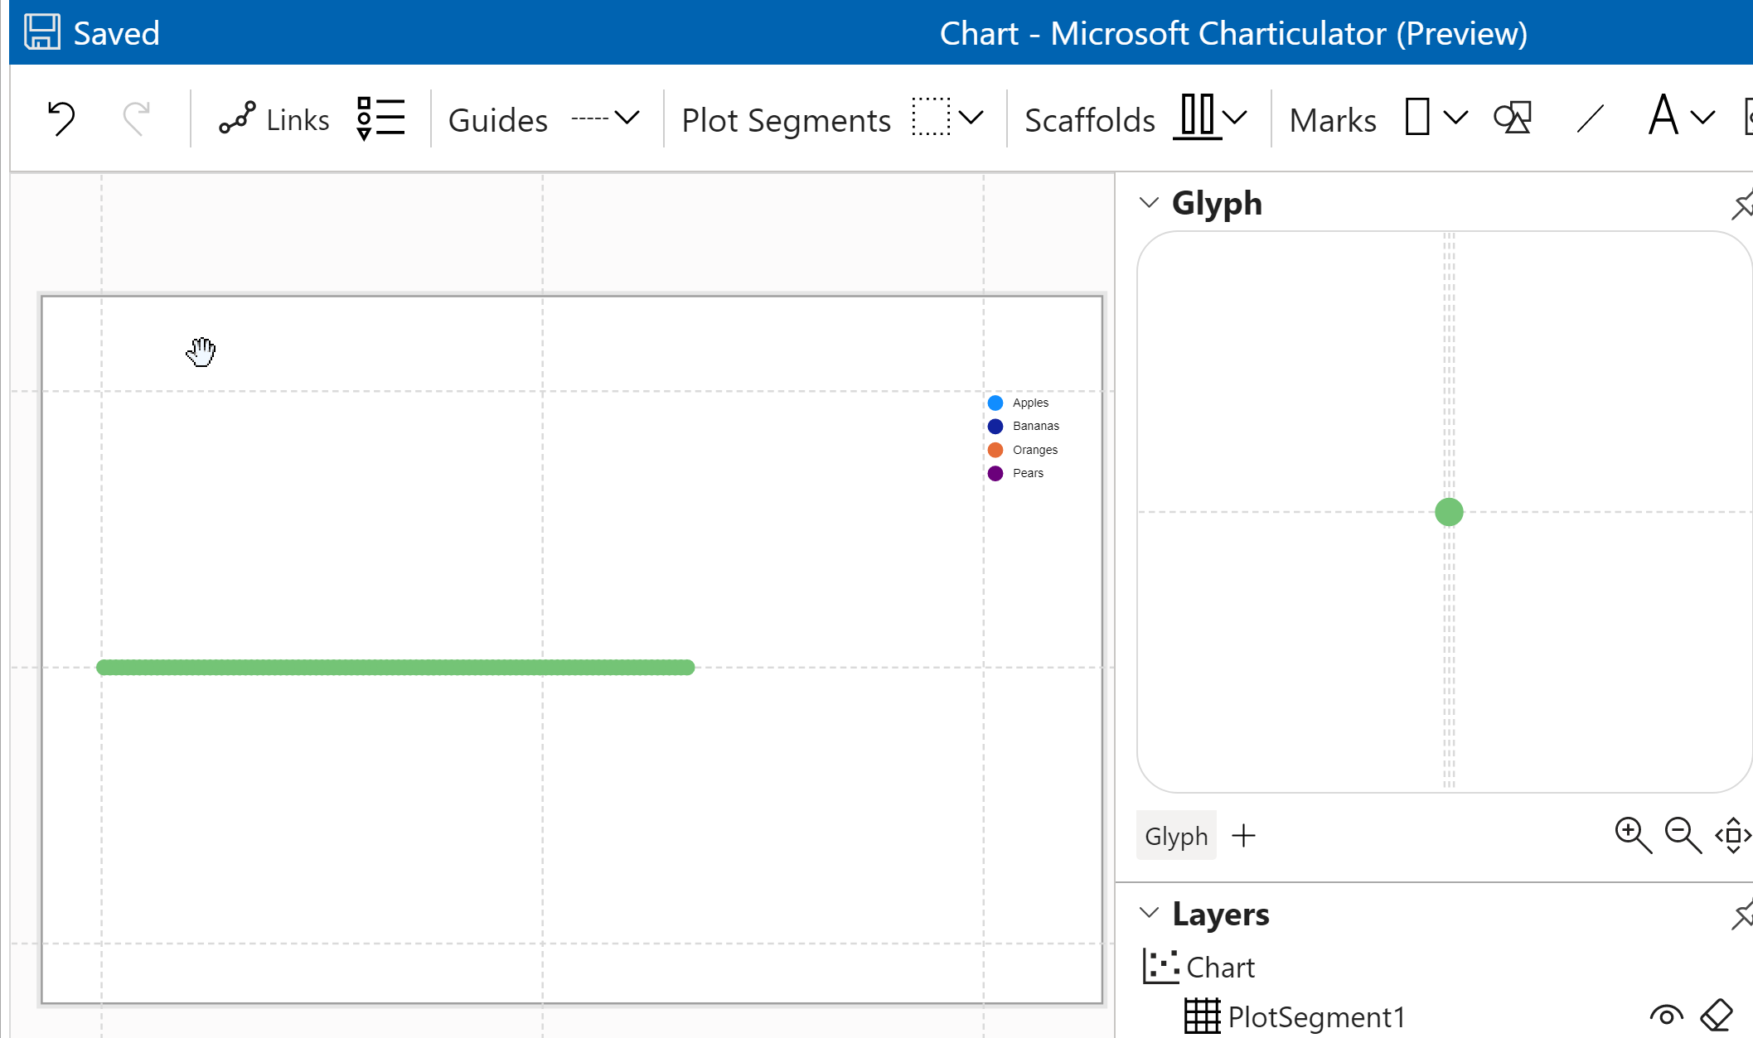Pin the Glyph panel

click(1743, 204)
